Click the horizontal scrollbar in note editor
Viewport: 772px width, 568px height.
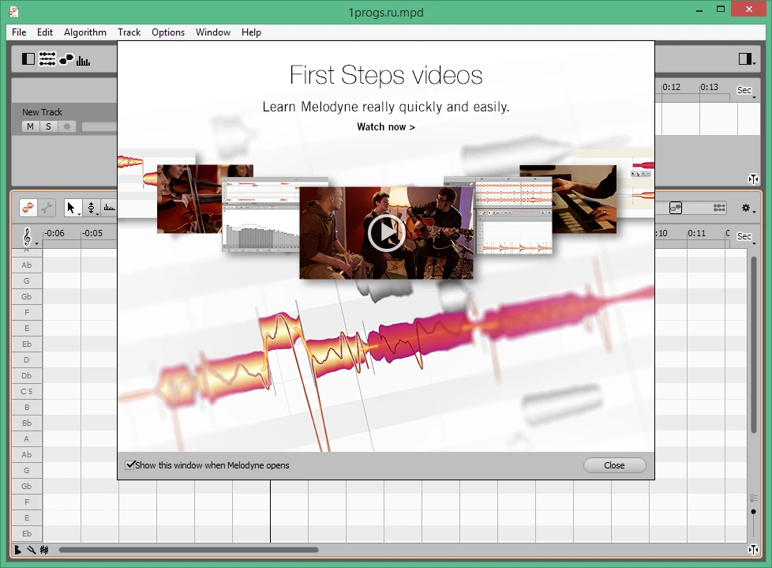point(189,550)
